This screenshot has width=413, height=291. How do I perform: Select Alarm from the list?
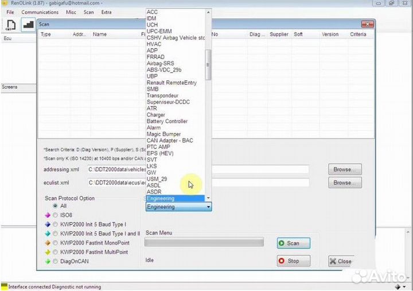(x=175, y=128)
